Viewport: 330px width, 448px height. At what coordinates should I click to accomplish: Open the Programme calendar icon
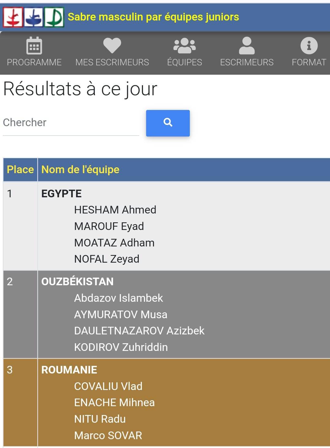click(x=34, y=46)
